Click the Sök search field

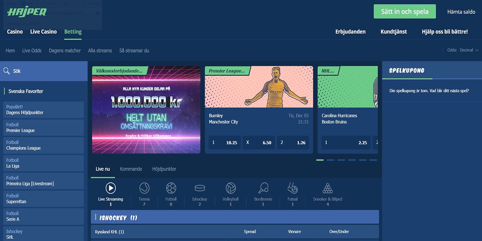pyautogui.click(x=44, y=71)
